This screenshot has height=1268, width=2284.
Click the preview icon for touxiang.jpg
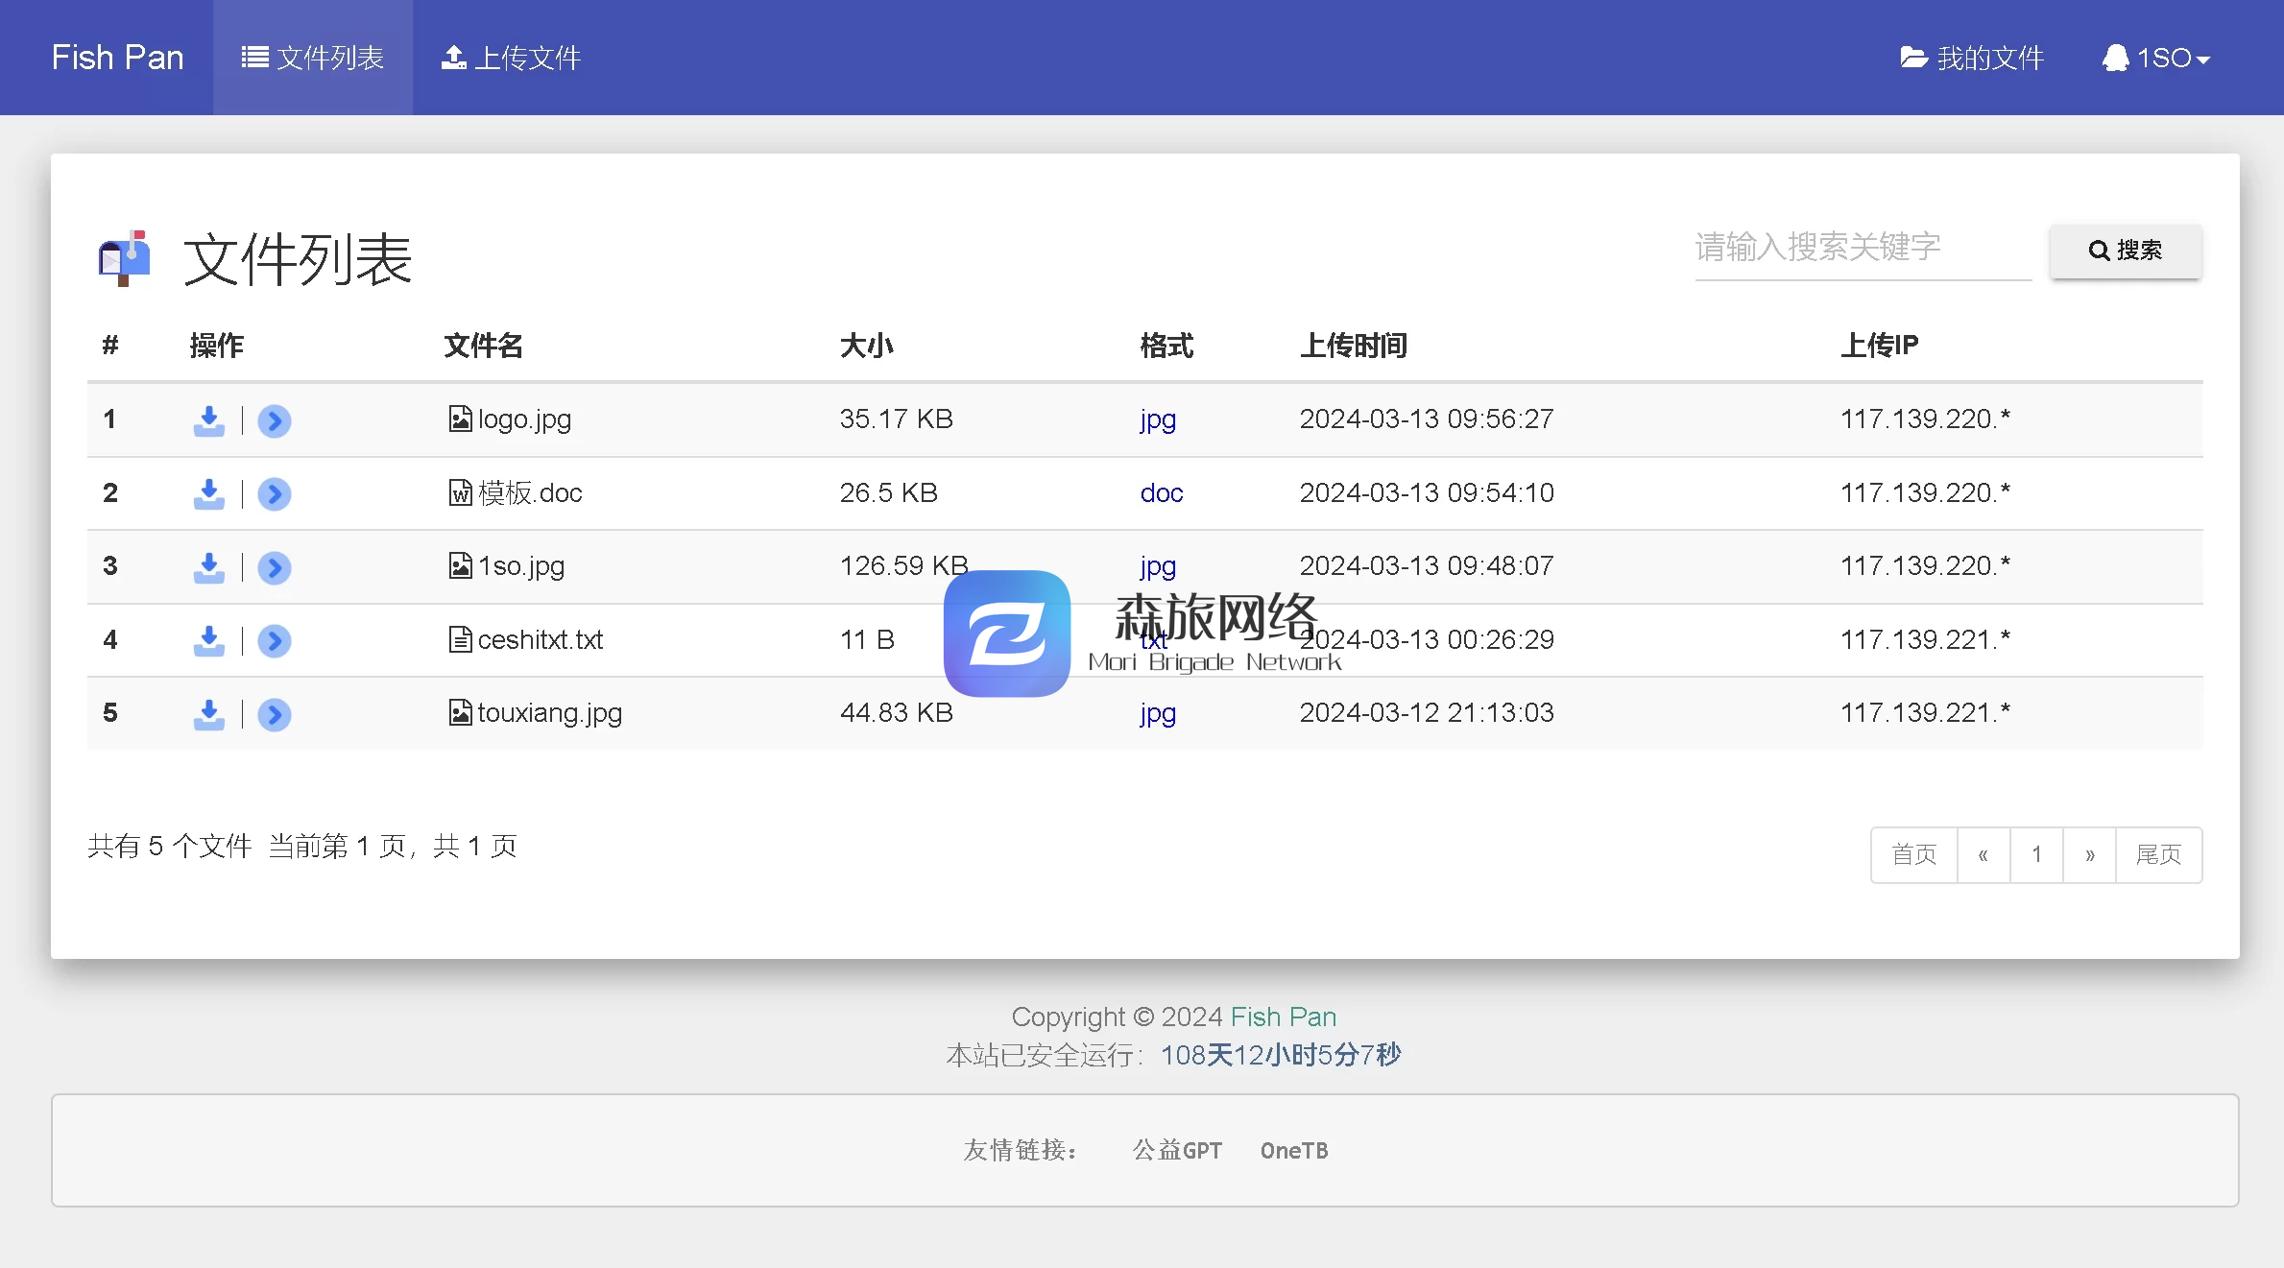click(x=274, y=713)
